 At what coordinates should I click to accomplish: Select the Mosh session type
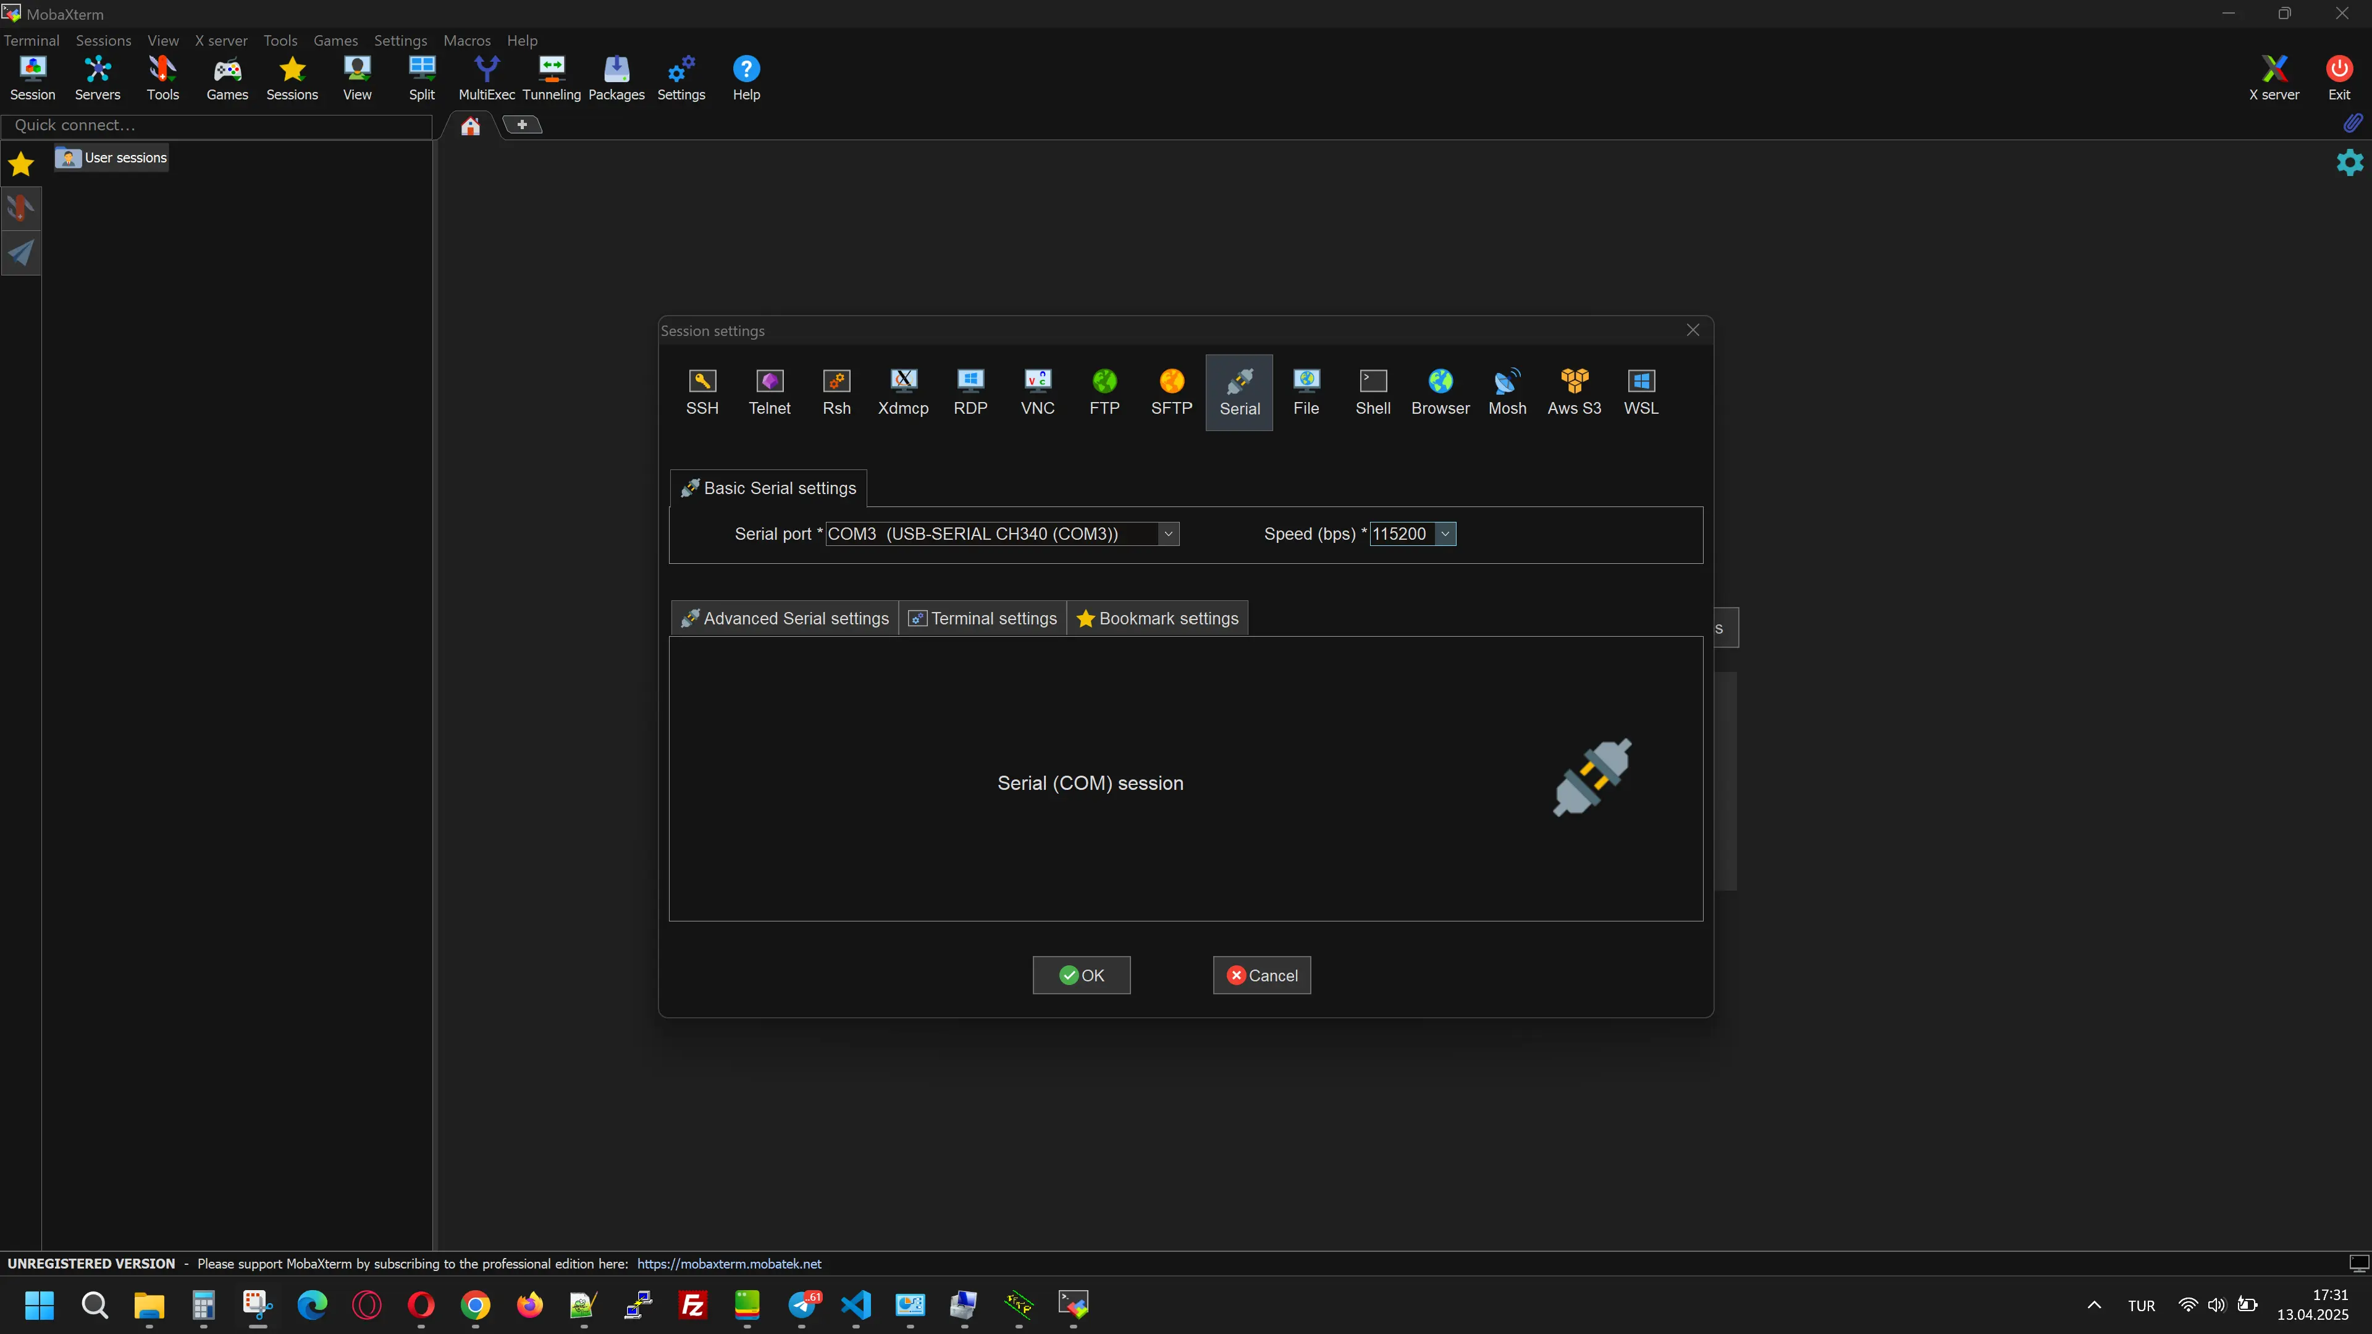click(1507, 393)
